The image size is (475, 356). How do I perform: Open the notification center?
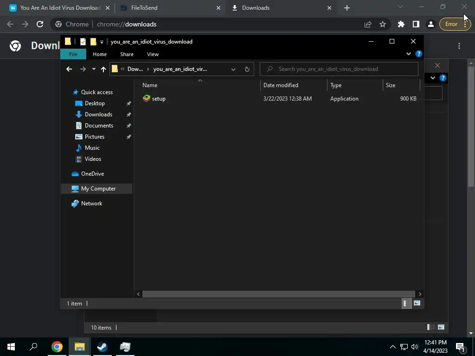click(x=461, y=347)
